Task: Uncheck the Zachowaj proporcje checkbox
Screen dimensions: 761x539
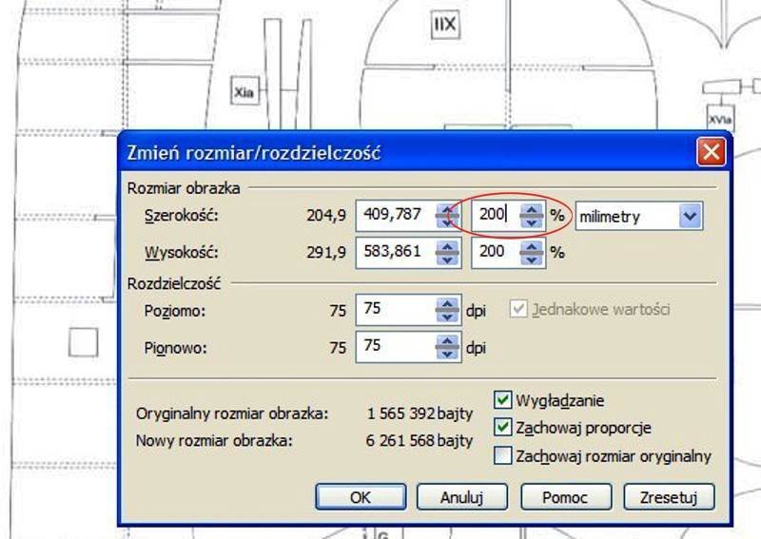Action: [x=503, y=428]
